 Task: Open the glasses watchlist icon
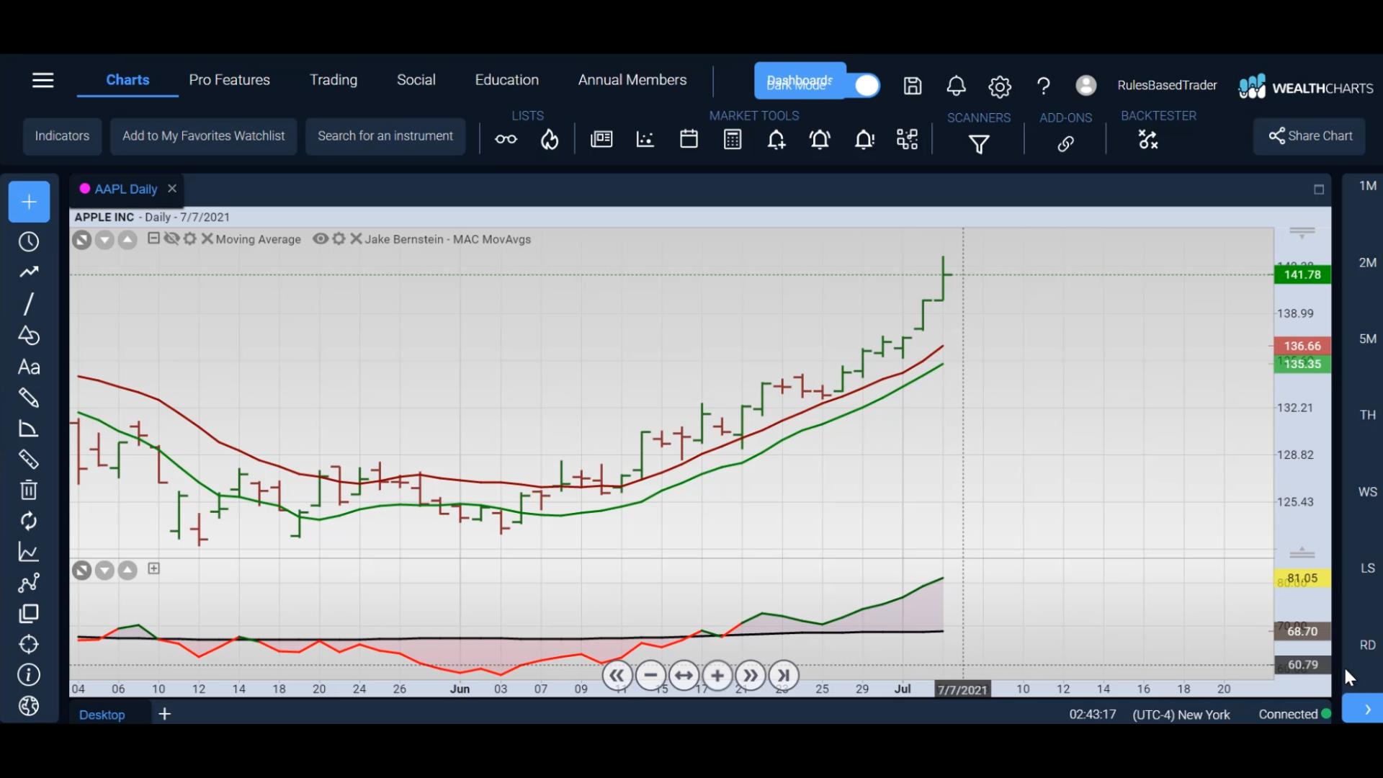(506, 139)
